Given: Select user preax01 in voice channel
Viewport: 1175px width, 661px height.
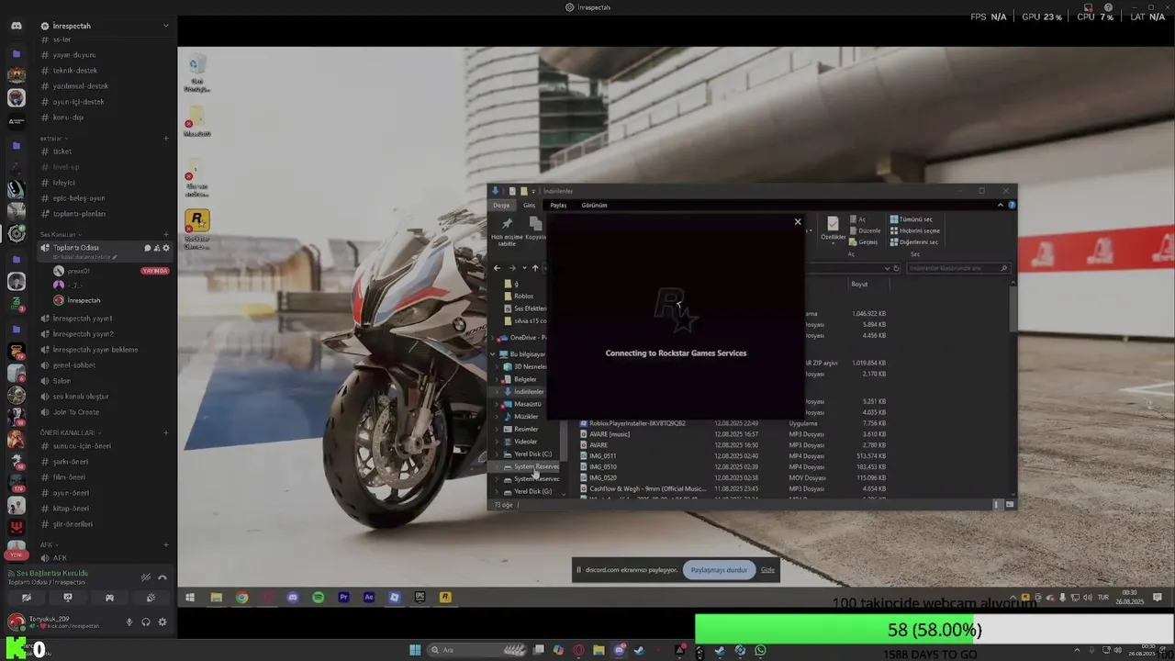Looking at the screenshot, I should pos(78,272).
